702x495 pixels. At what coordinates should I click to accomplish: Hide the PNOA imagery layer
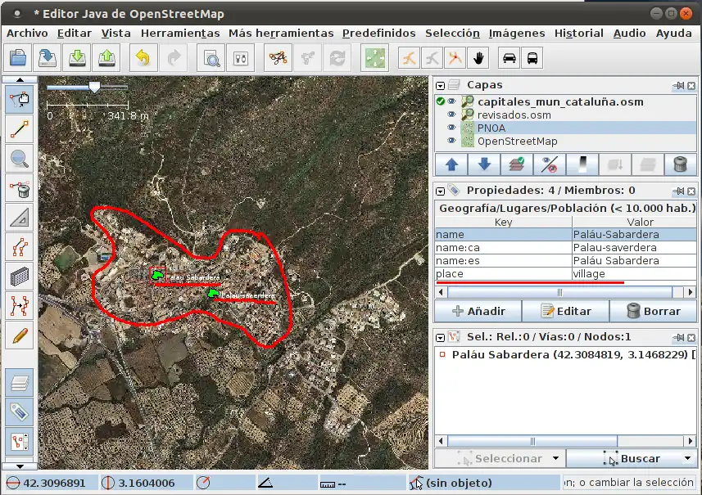451,128
